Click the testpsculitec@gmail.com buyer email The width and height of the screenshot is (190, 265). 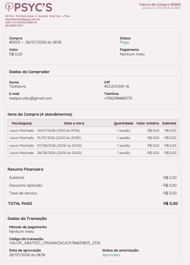tap(31, 98)
